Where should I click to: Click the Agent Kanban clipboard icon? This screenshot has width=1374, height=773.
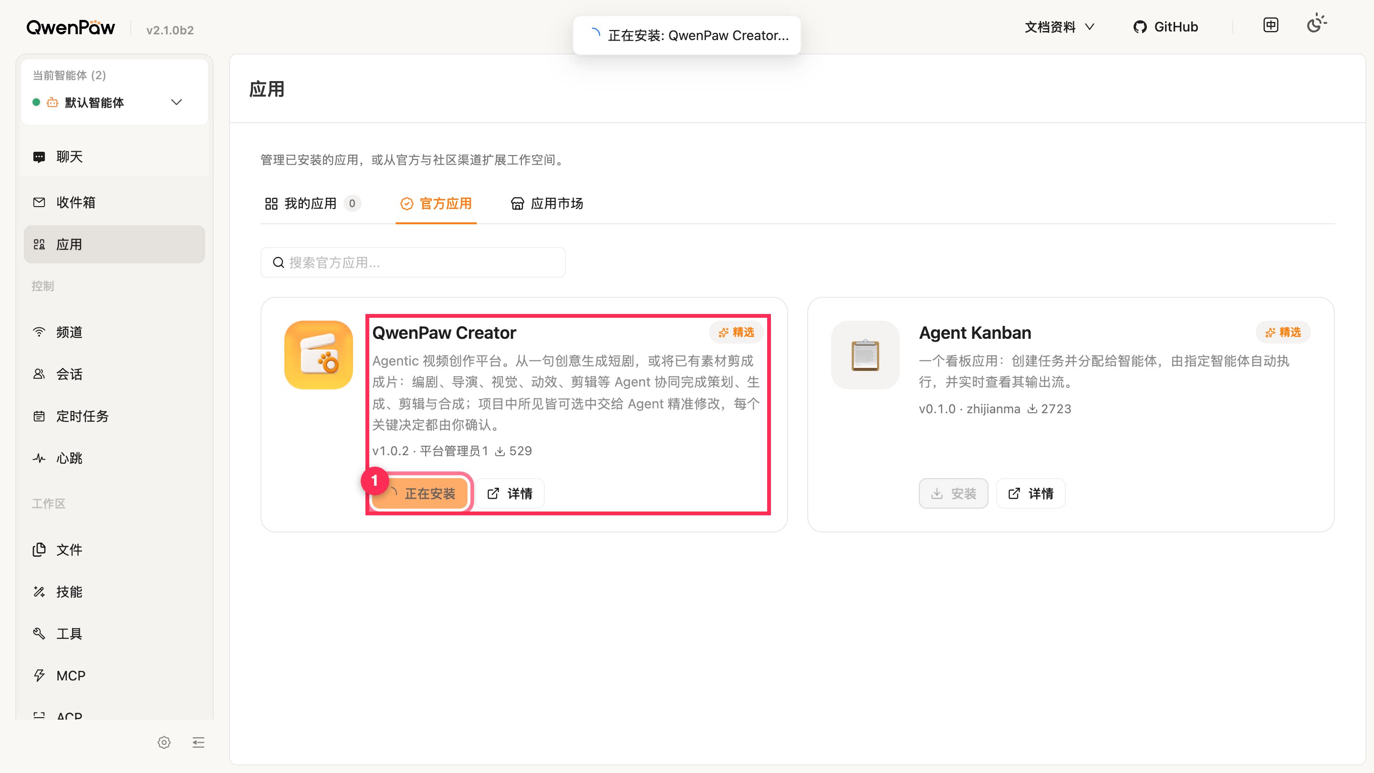(x=865, y=355)
